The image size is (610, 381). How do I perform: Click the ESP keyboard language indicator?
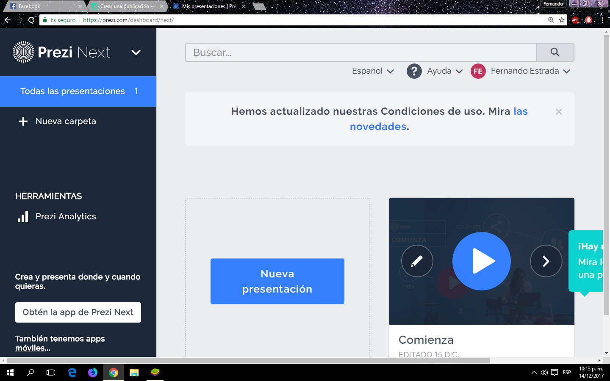coord(567,373)
